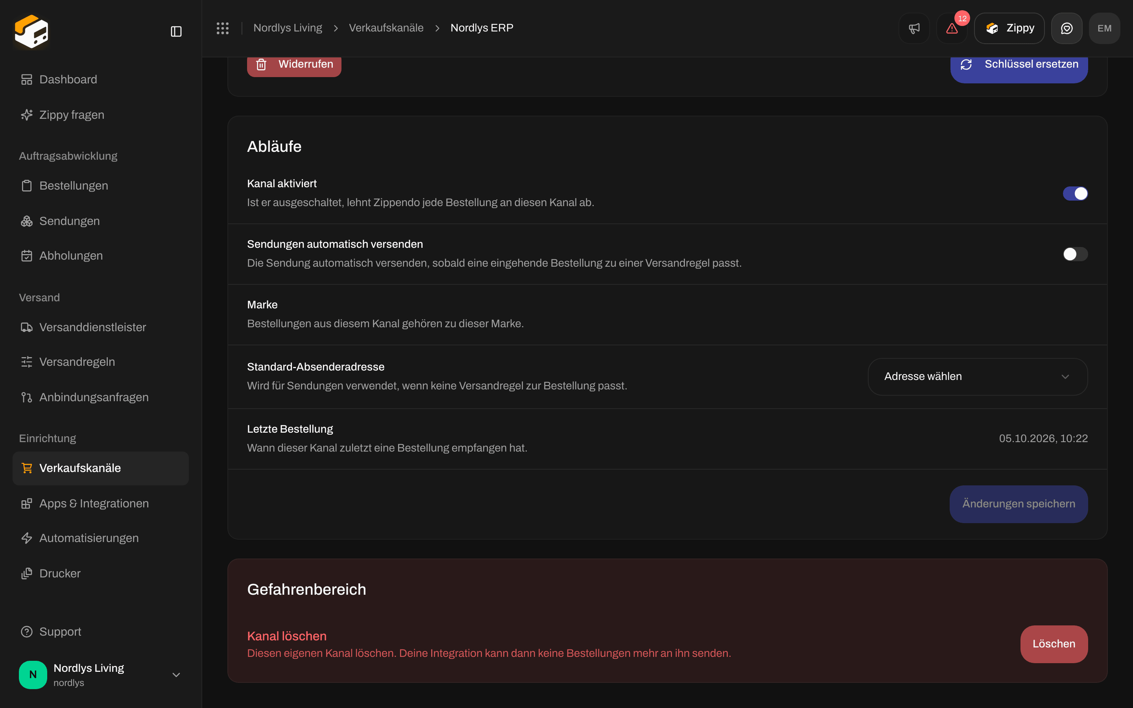1133x708 pixels.
Task: Open the alerts with 12 notifications
Action: (952, 28)
